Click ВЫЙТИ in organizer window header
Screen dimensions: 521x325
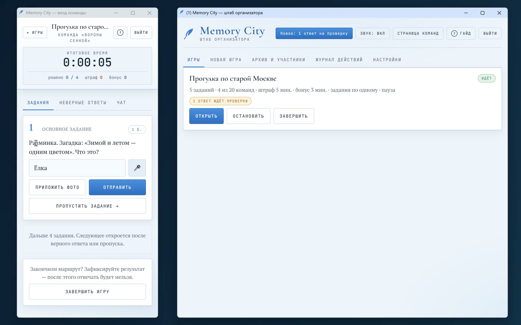point(490,33)
